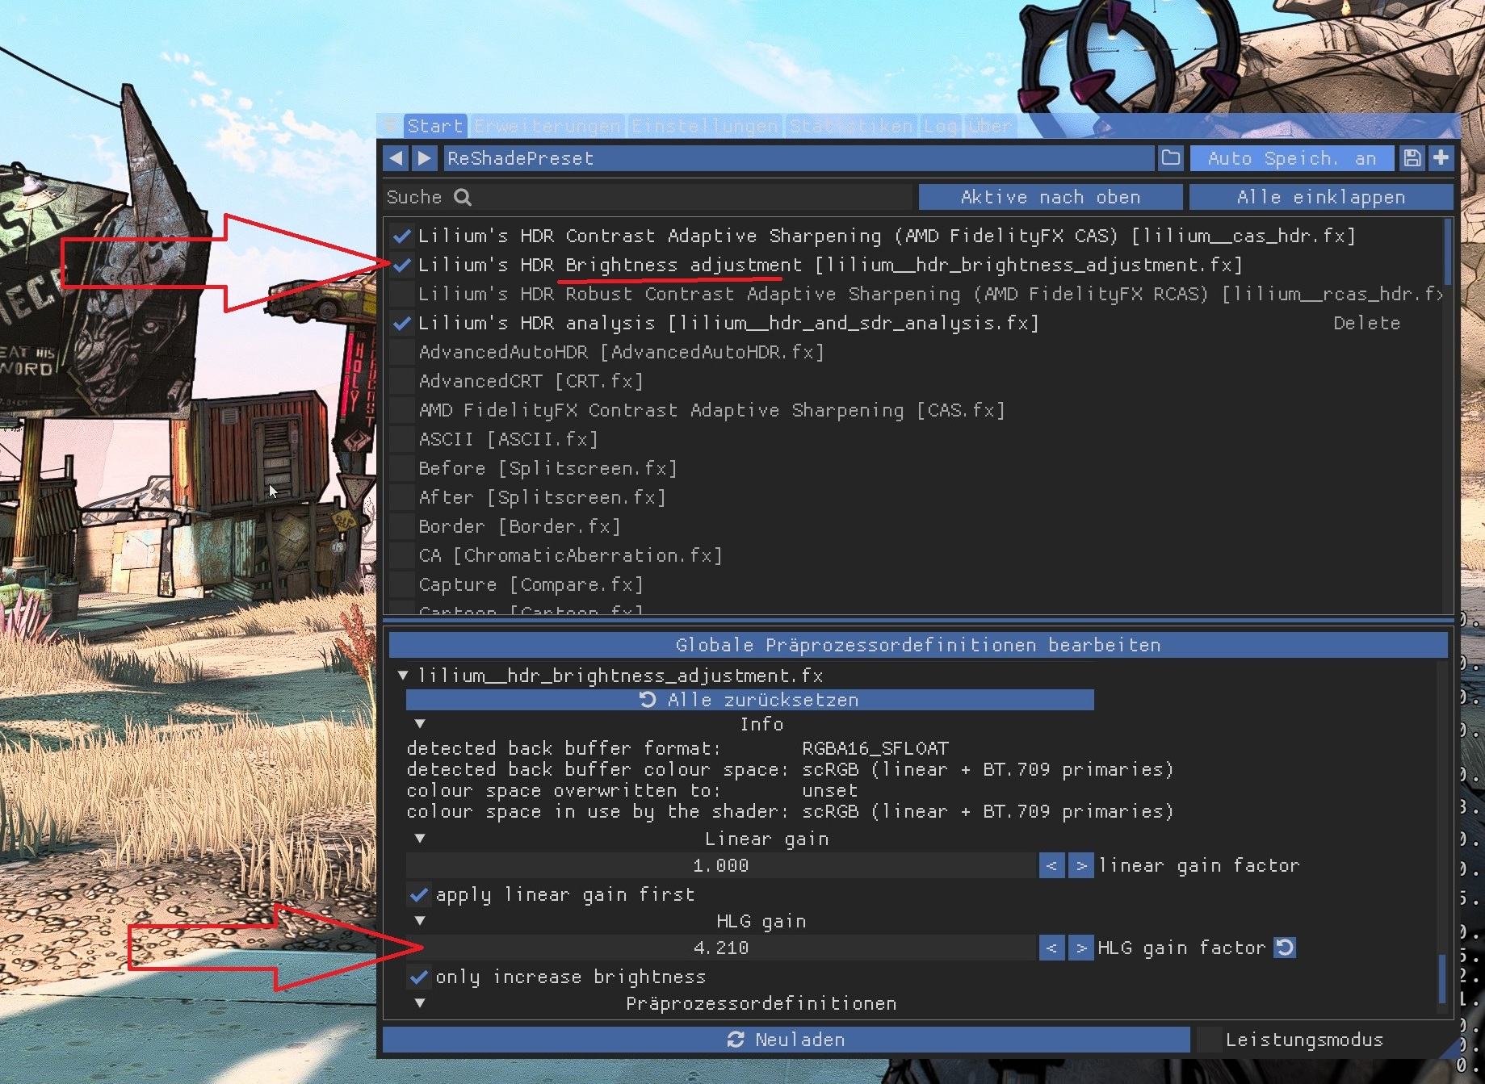Select 'ASCII [ASCII.fx]' row text

(509, 439)
